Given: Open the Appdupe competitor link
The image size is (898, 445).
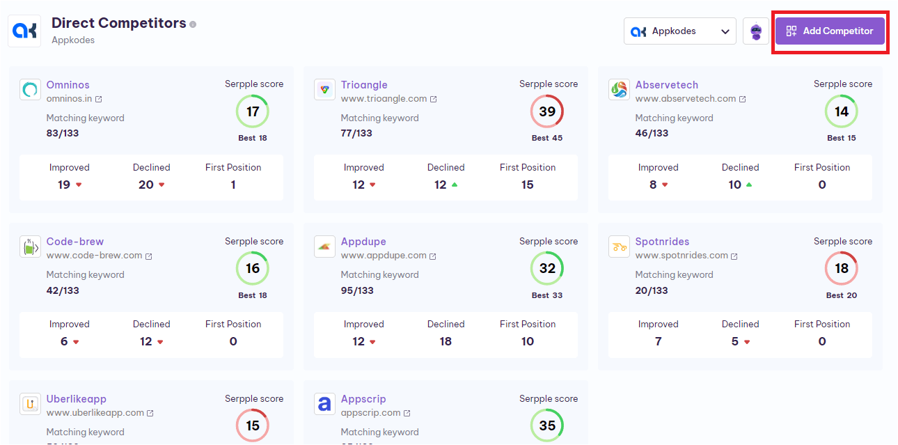Looking at the screenshot, I should (x=363, y=242).
